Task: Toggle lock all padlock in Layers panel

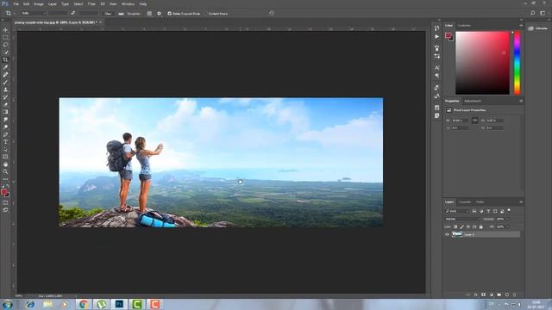Action: (481, 226)
